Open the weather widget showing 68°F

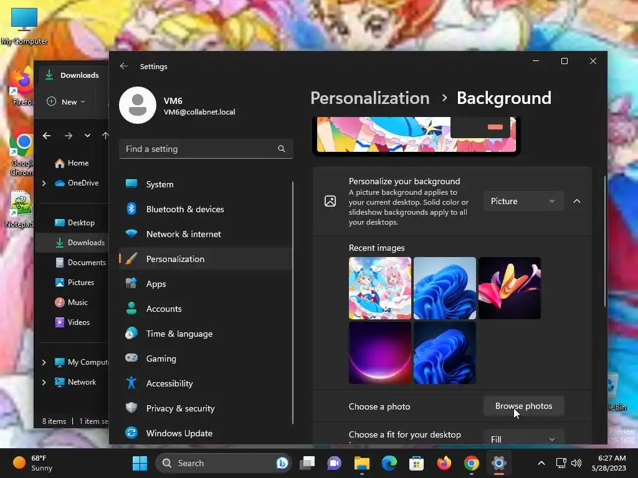[34, 463]
